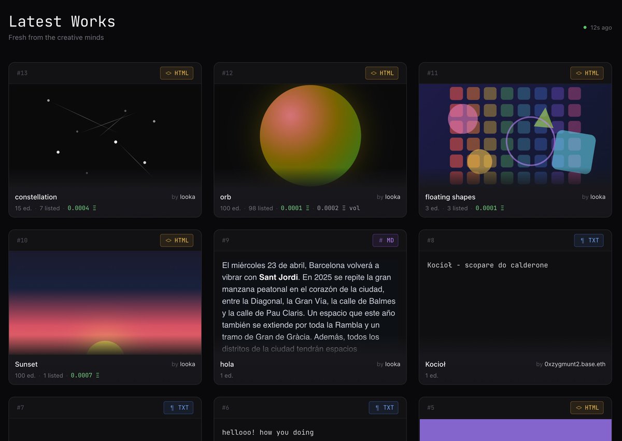
Task: Click the #8 card number
Action: coord(431,240)
